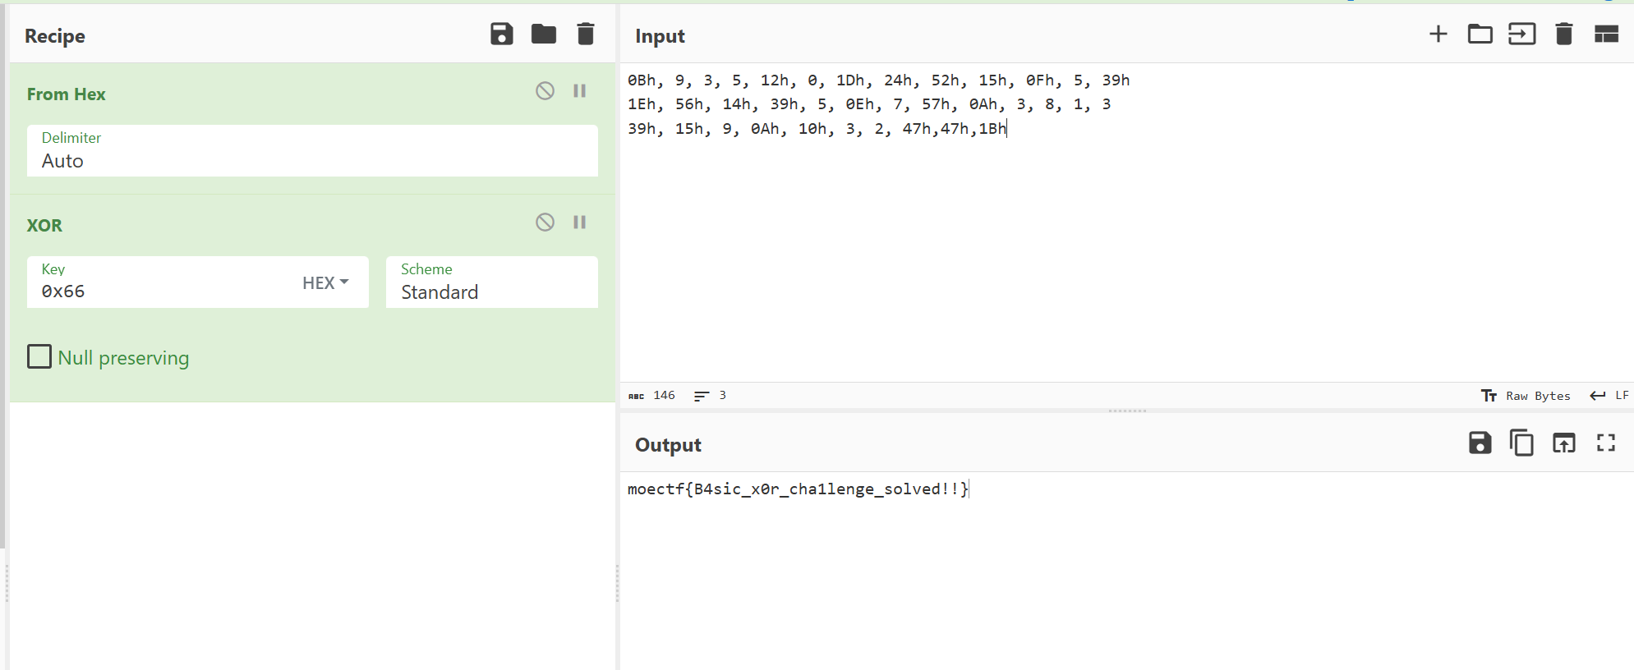
Task: Open folder as input
Action: [x=1480, y=34]
